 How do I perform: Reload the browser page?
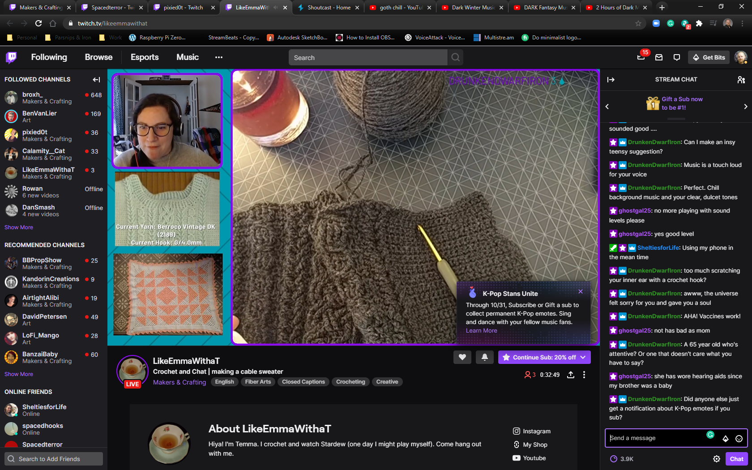[38, 23]
